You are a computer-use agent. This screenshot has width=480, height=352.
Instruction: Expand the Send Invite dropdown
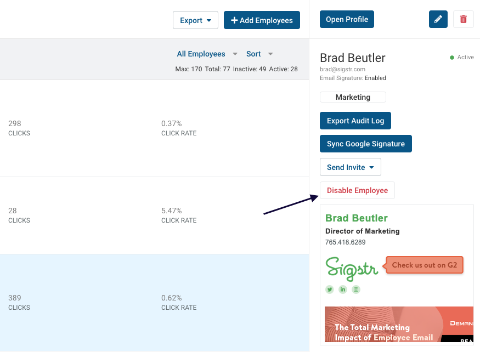pyautogui.click(x=350, y=167)
